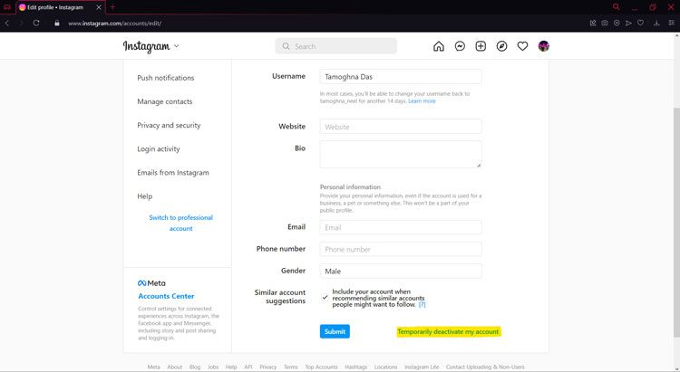Click the browser address bar URL

click(114, 24)
